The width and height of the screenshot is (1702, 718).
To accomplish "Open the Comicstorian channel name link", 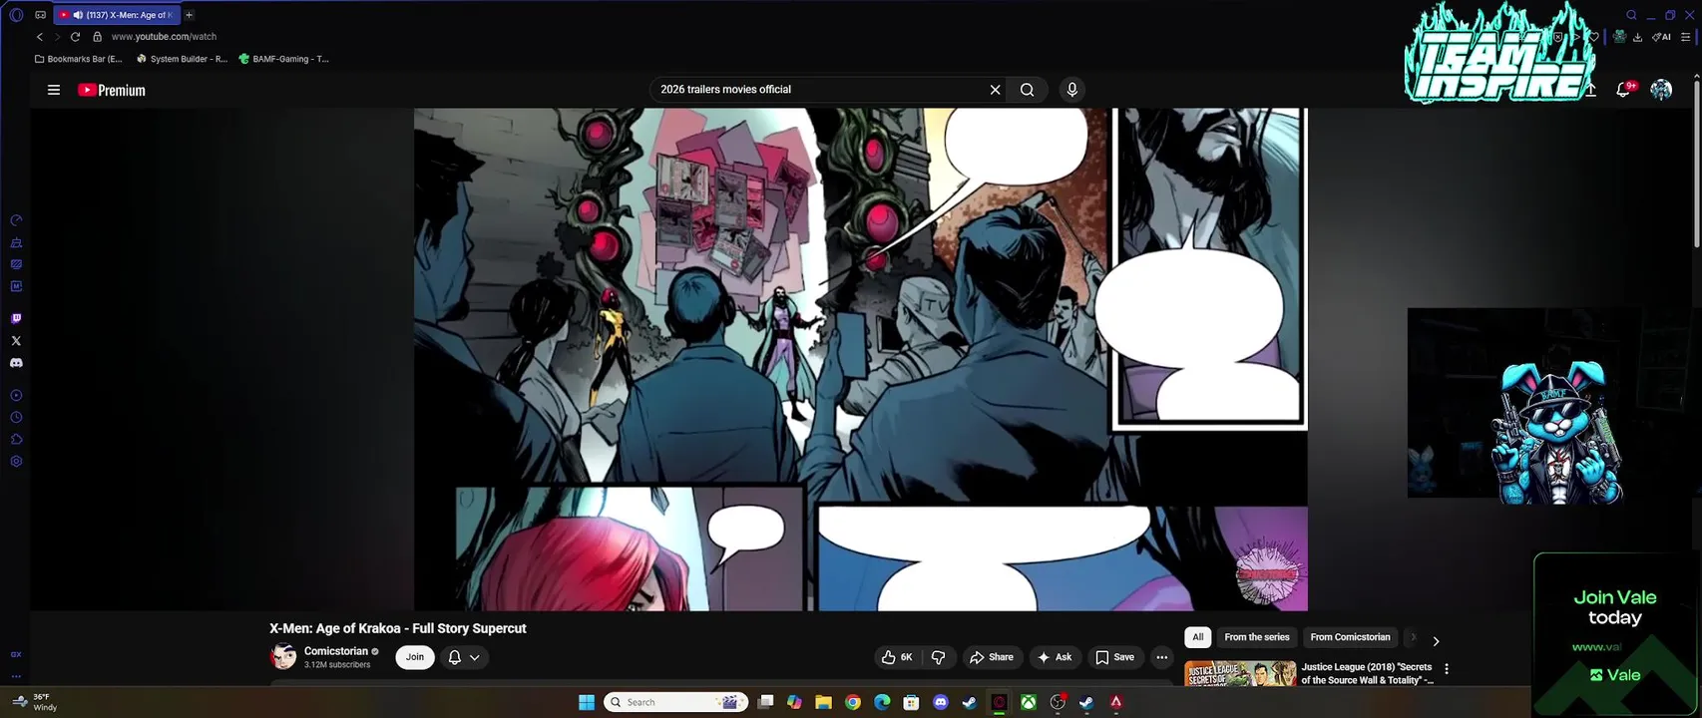I will (x=336, y=651).
